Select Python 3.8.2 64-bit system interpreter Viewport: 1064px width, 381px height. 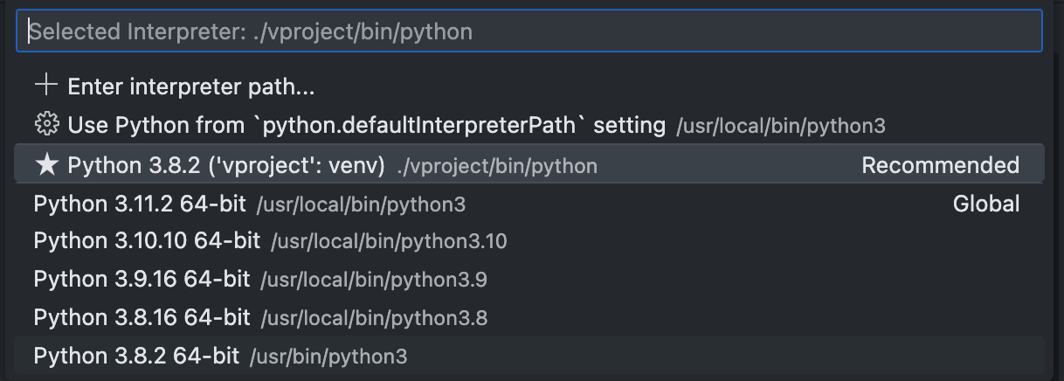click(x=529, y=356)
